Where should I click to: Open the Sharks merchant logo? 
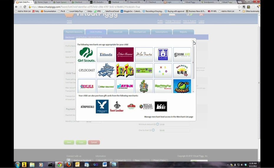click(x=106, y=70)
